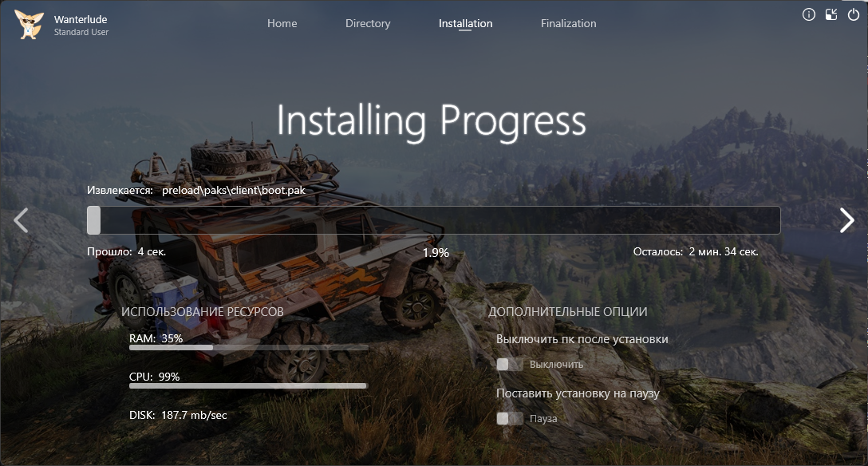Switch to the Directory tab
Image resolution: width=868 pixels, height=466 pixels.
click(x=368, y=23)
